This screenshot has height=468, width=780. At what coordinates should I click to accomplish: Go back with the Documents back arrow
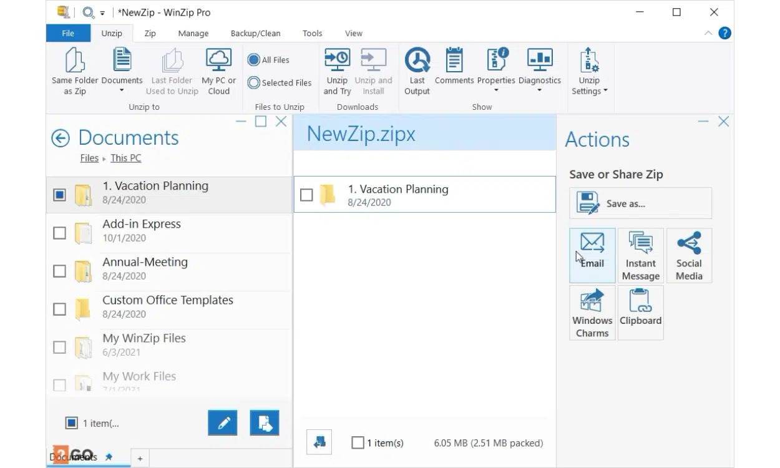click(x=61, y=138)
